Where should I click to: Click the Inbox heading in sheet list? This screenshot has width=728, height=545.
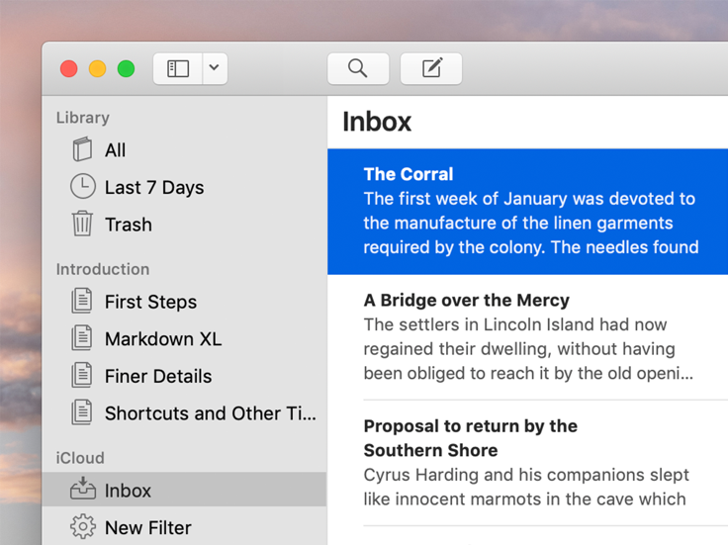[x=377, y=122]
